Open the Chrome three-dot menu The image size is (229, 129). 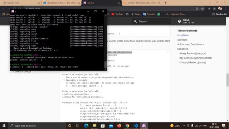click(225, 9)
